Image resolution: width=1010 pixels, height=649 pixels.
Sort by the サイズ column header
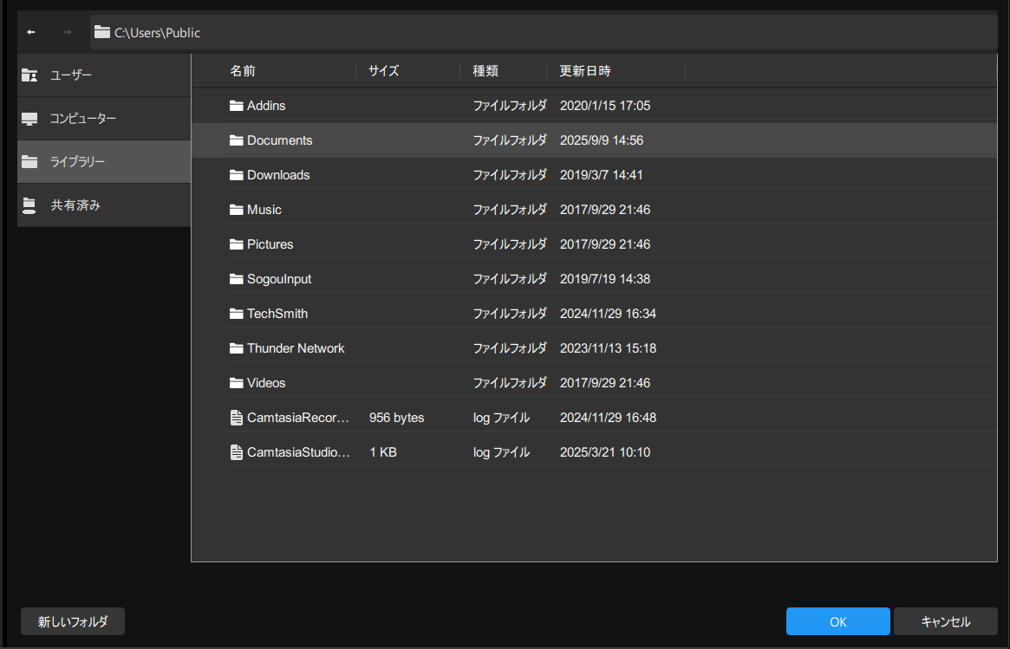pos(384,71)
